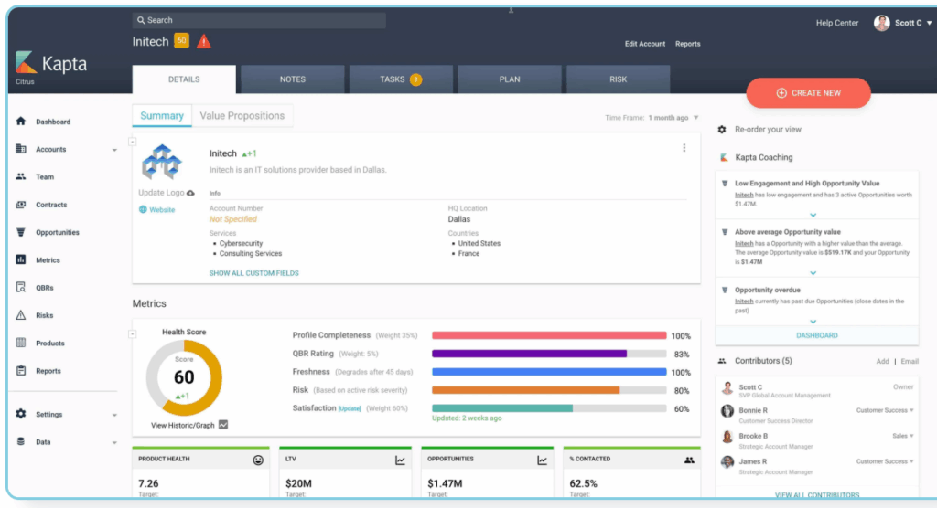
Task: Select the Summary sub-tab
Action: (162, 116)
